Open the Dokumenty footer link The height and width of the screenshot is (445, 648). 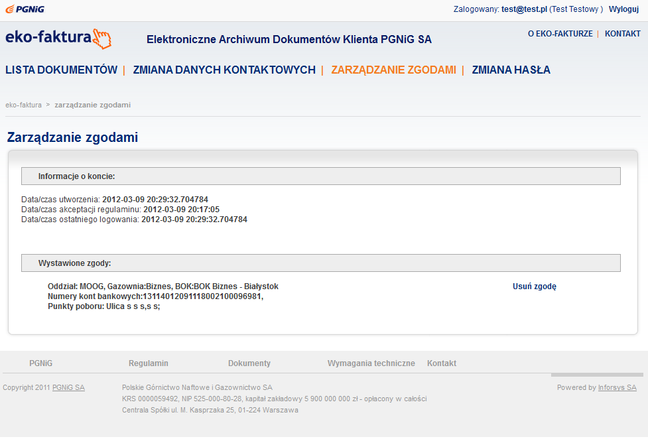coord(249,363)
